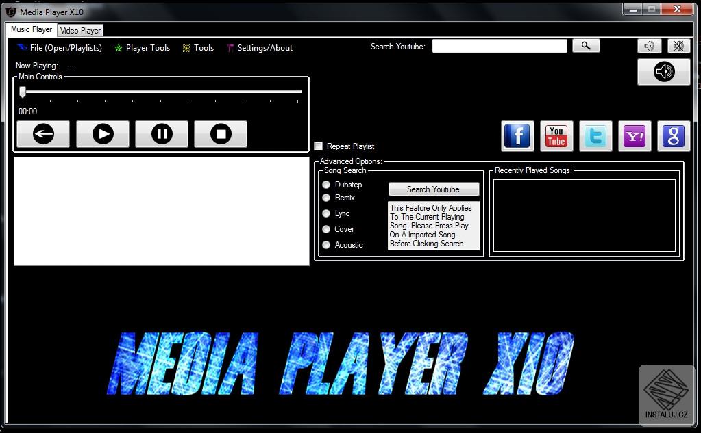Start the Youtube search with the magnifier icon
Viewport: 701px width, 433px height.
coord(585,45)
